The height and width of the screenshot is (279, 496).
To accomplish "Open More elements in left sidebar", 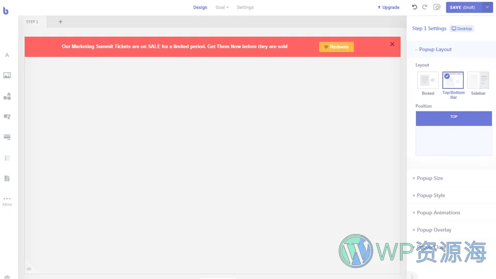I will tap(7, 201).
